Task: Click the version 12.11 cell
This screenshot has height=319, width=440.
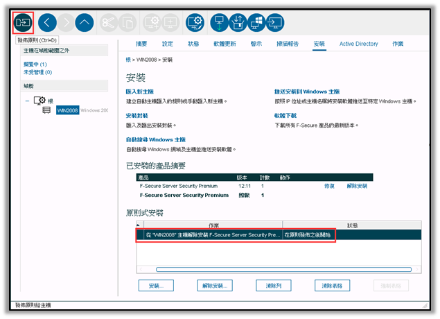Action: click(x=245, y=186)
